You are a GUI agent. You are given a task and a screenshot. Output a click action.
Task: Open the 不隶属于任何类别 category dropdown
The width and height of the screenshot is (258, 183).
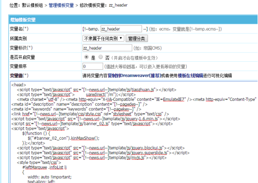tap(103, 39)
